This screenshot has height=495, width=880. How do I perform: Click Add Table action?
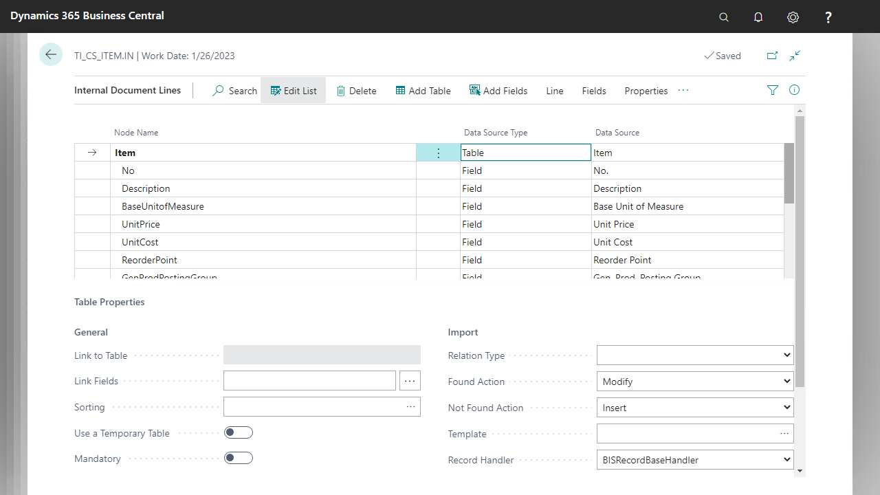[423, 91]
